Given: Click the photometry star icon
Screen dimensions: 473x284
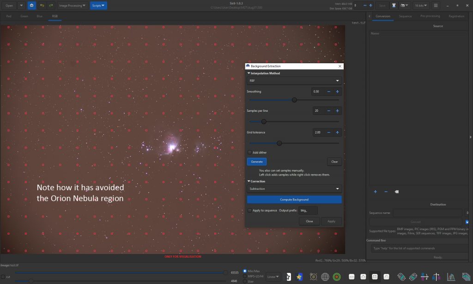Looking at the screenshot, I should point(299,277).
